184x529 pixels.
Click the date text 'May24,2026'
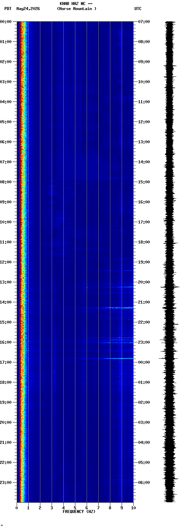click(x=28, y=9)
